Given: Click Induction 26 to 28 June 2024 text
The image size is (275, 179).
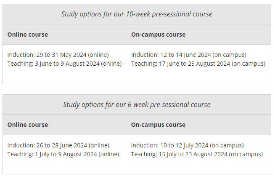Looking at the screenshot, I should point(58,145).
